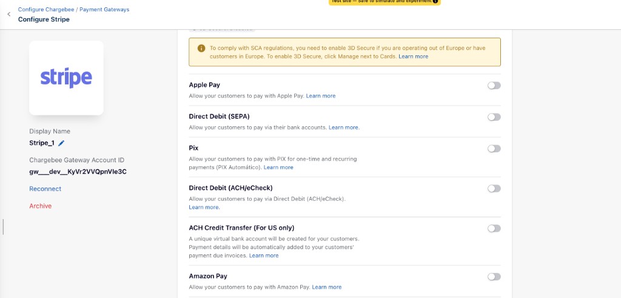The width and height of the screenshot is (621, 298).
Task: Switch on ACH Credit Transfer toggle
Action: [494, 229]
